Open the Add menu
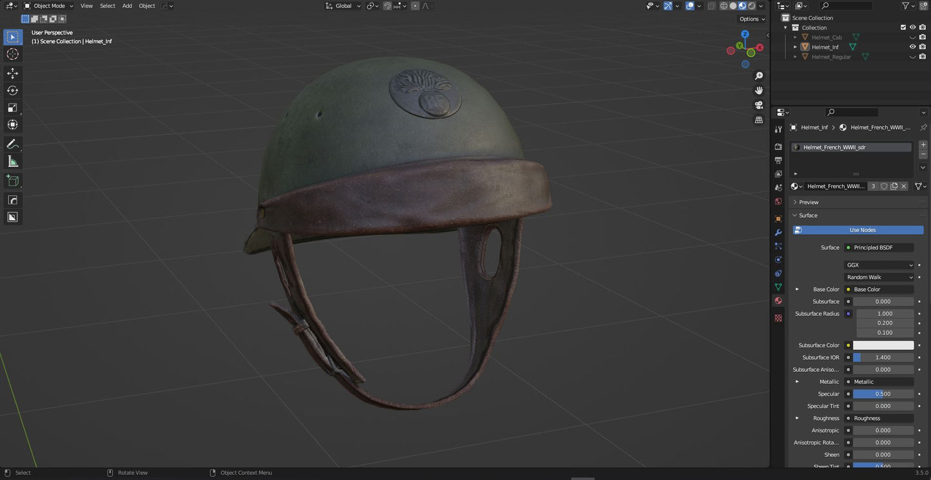This screenshot has height=480, width=931. click(x=126, y=6)
